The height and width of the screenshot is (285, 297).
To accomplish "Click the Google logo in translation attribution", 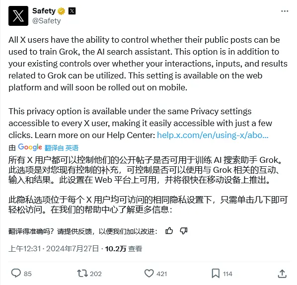I will click(30, 147).
